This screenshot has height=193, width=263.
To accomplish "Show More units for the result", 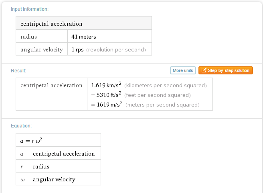I will tap(183, 71).
